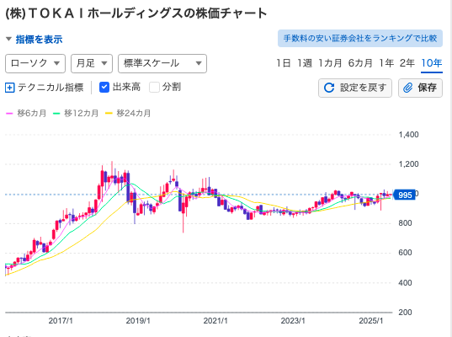Select the 2年 range tab
The height and width of the screenshot is (337, 452).
pyautogui.click(x=407, y=63)
